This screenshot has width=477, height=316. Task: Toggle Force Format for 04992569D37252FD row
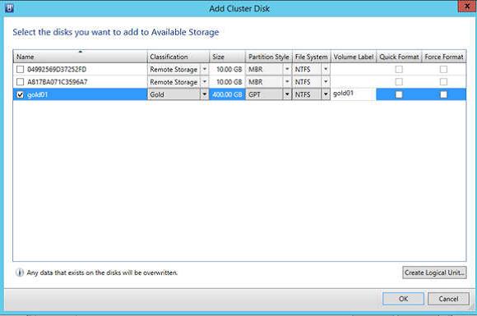[443, 70]
